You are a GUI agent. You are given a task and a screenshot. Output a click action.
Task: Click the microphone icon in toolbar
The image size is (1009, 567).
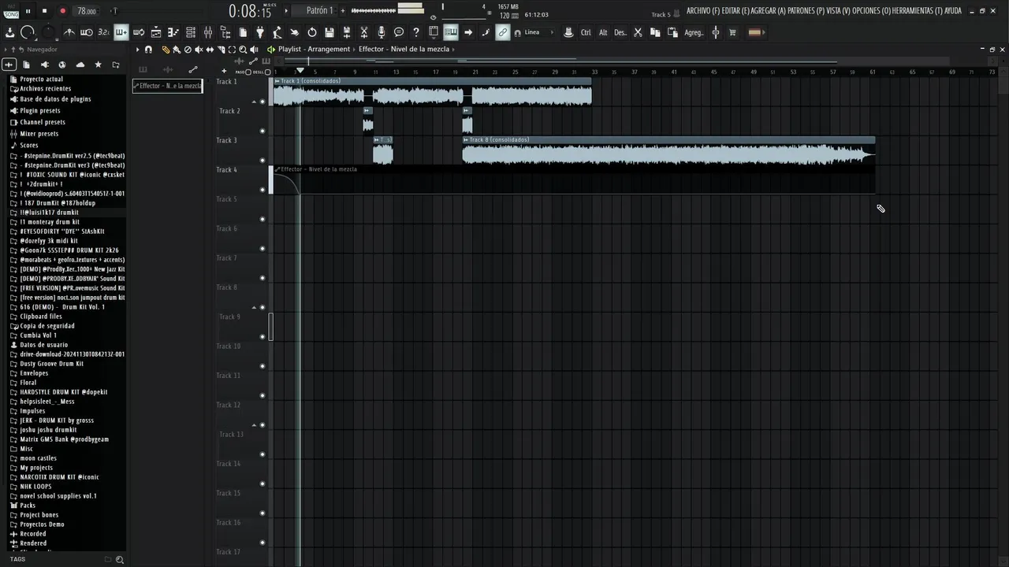pyautogui.click(x=381, y=32)
